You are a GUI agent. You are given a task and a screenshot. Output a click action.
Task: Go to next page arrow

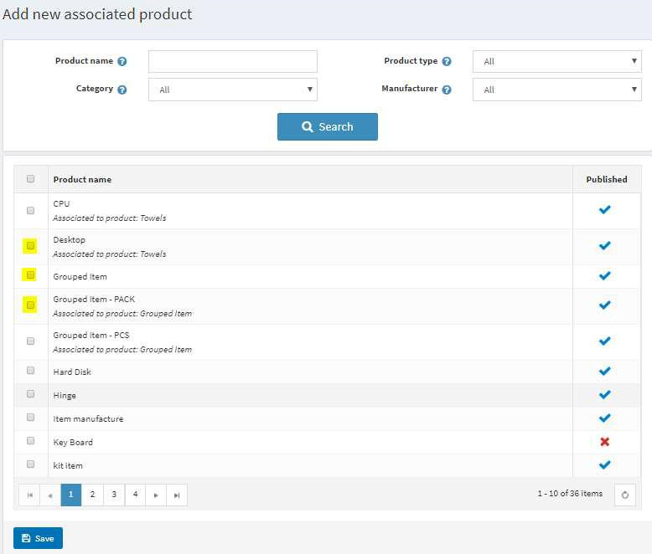156,495
